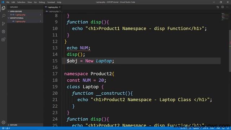Click line number 15 in the gutter
Image resolution: width=231 pixels, height=130 pixels.
pyautogui.click(x=55, y=61)
